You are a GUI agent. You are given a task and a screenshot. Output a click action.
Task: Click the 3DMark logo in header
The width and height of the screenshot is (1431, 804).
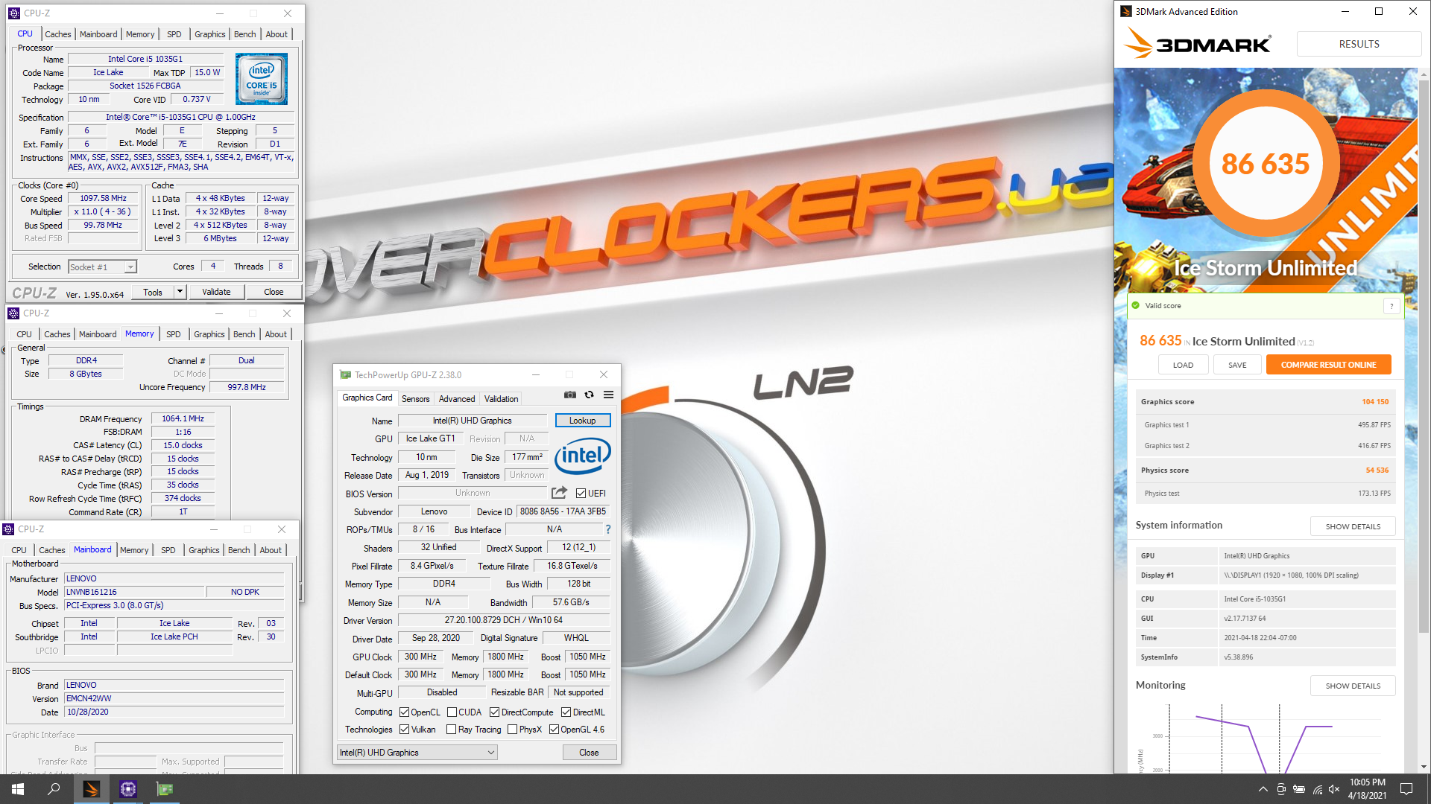(x=1197, y=44)
